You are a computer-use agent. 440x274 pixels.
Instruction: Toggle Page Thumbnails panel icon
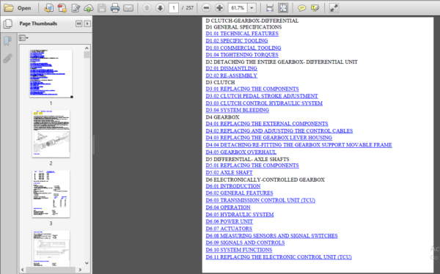click(8, 24)
